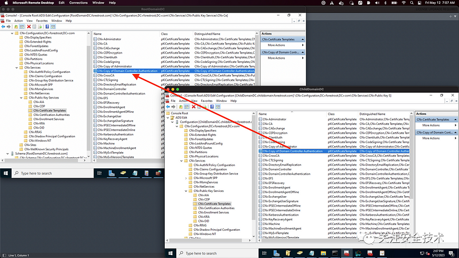459x258 pixels.
Task: Click the red Delete icon in RootDomainDC toolbar
Action: coord(29,27)
